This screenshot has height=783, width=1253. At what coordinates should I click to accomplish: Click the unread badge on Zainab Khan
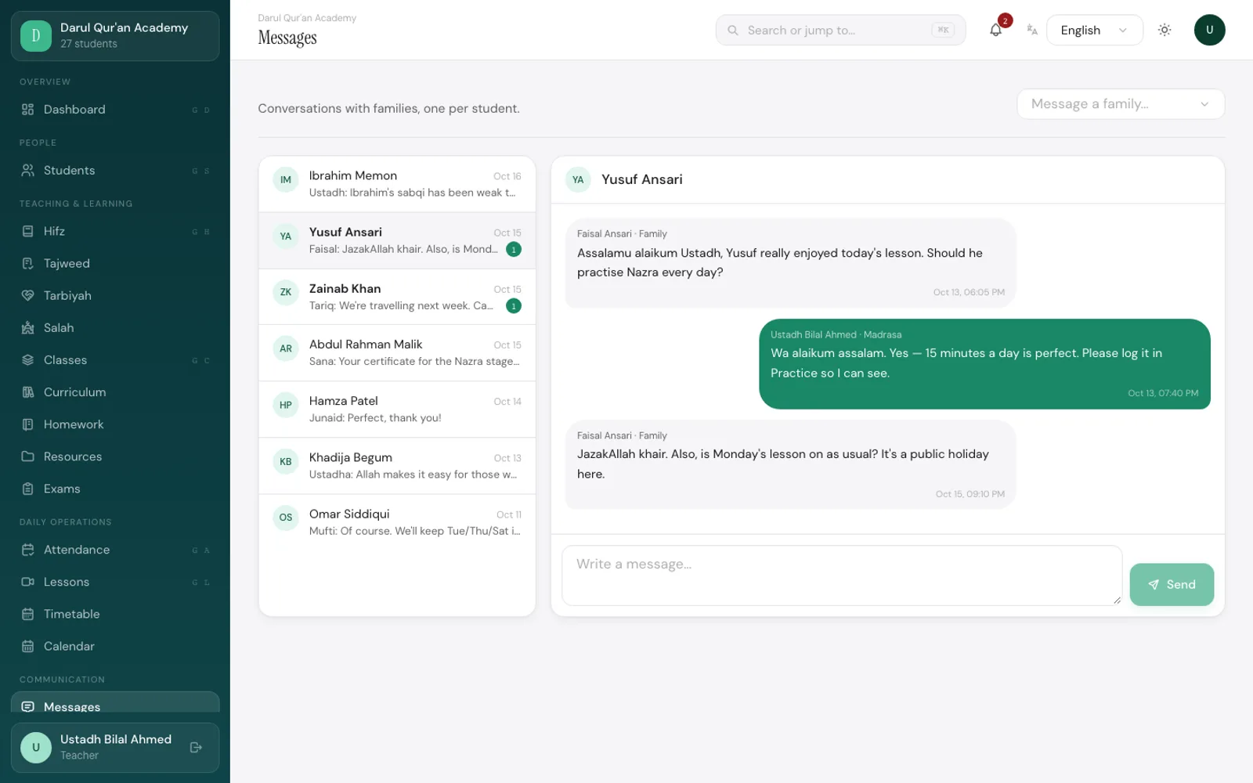coord(514,306)
